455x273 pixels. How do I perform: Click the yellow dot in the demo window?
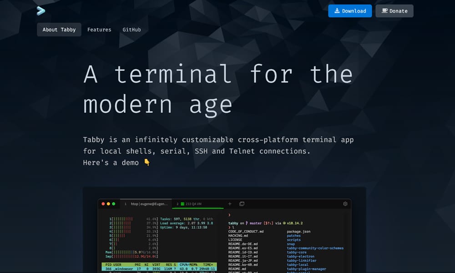click(x=108, y=204)
